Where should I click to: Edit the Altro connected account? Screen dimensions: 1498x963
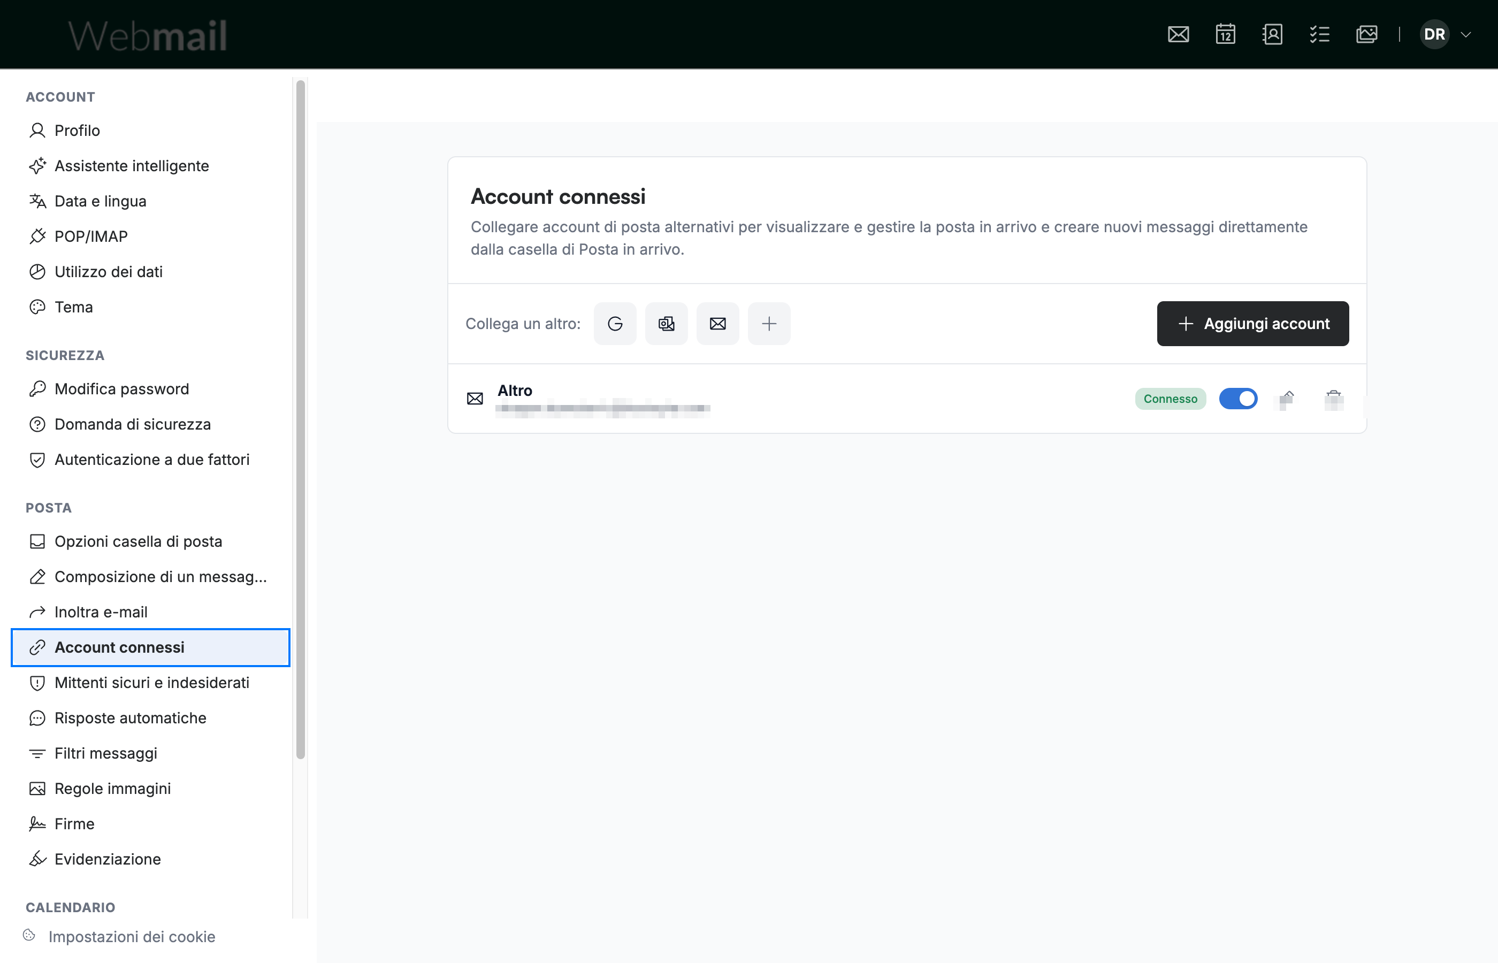click(x=1287, y=399)
